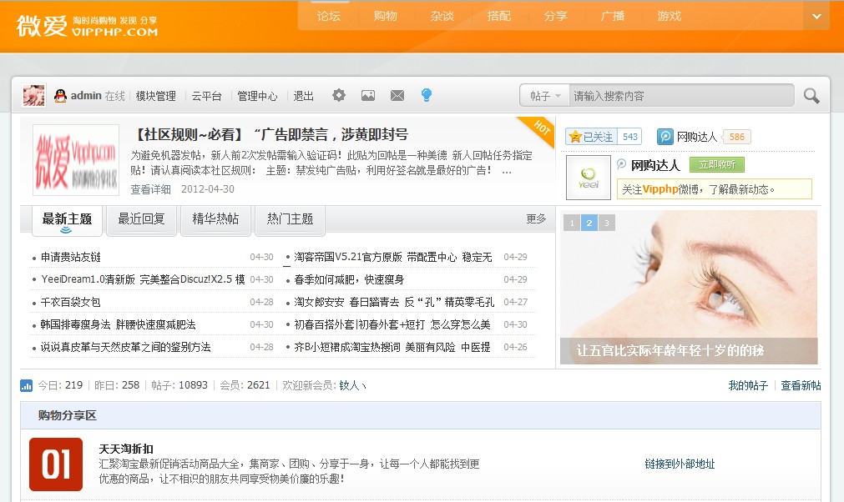Click the magnifier icon to search
Viewport: 844px width, 502px height.
pyautogui.click(x=810, y=96)
